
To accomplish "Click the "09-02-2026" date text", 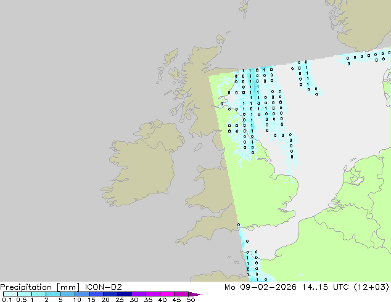I will point(268,287).
